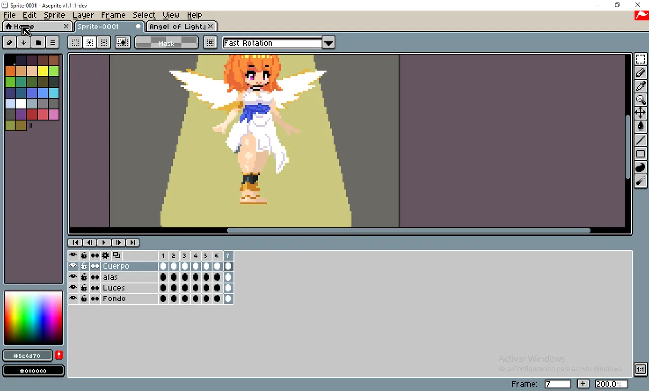Open the File menu

click(x=9, y=15)
